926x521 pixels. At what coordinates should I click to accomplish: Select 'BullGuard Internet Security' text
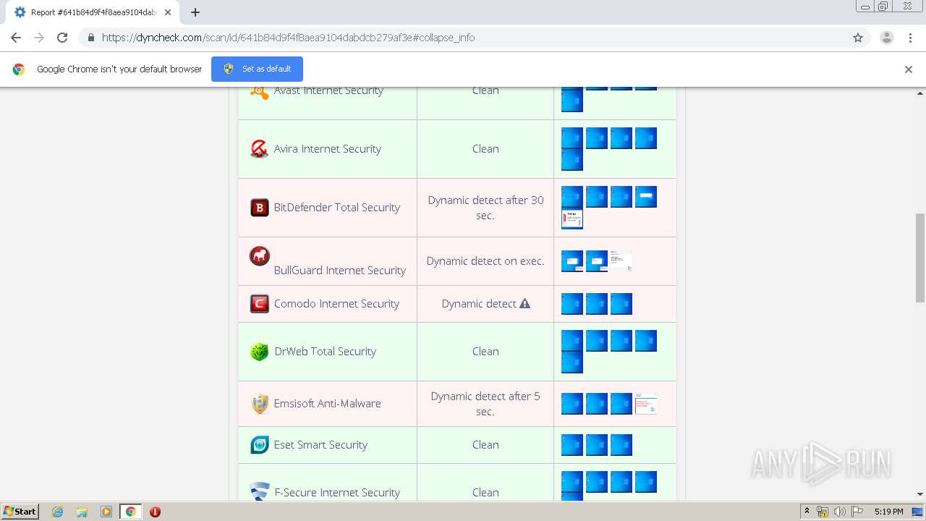point(340,271)
